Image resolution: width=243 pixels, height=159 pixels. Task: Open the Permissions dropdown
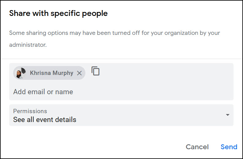pos(121,115)
